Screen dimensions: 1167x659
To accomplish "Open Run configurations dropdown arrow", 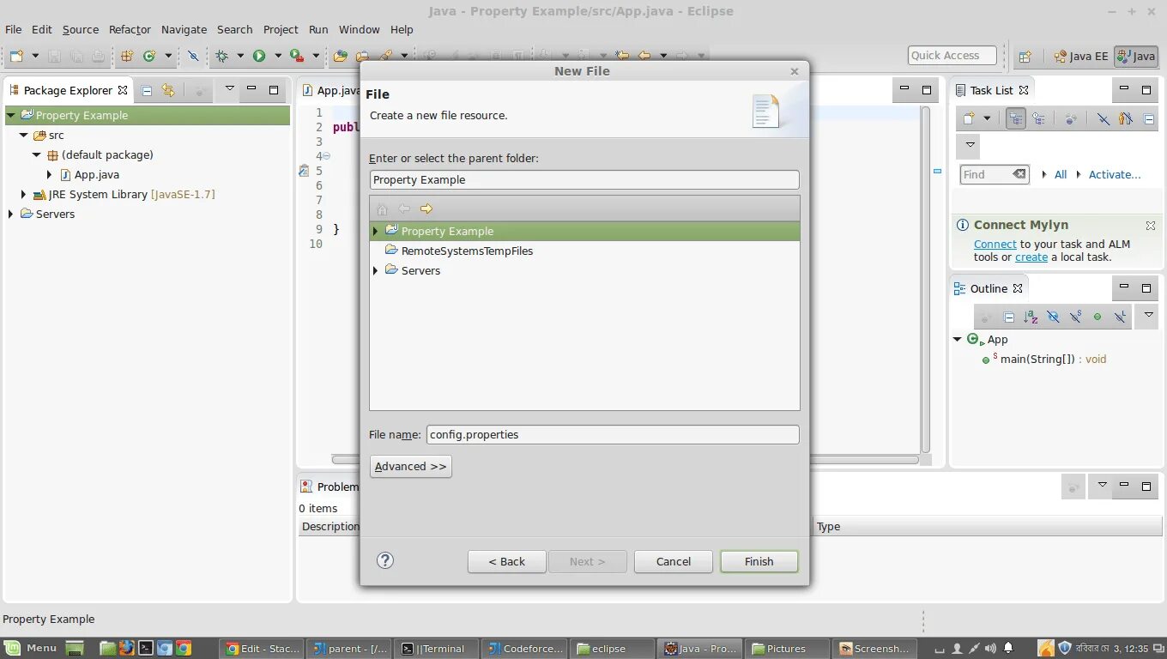I will click(x=277, y=56).
